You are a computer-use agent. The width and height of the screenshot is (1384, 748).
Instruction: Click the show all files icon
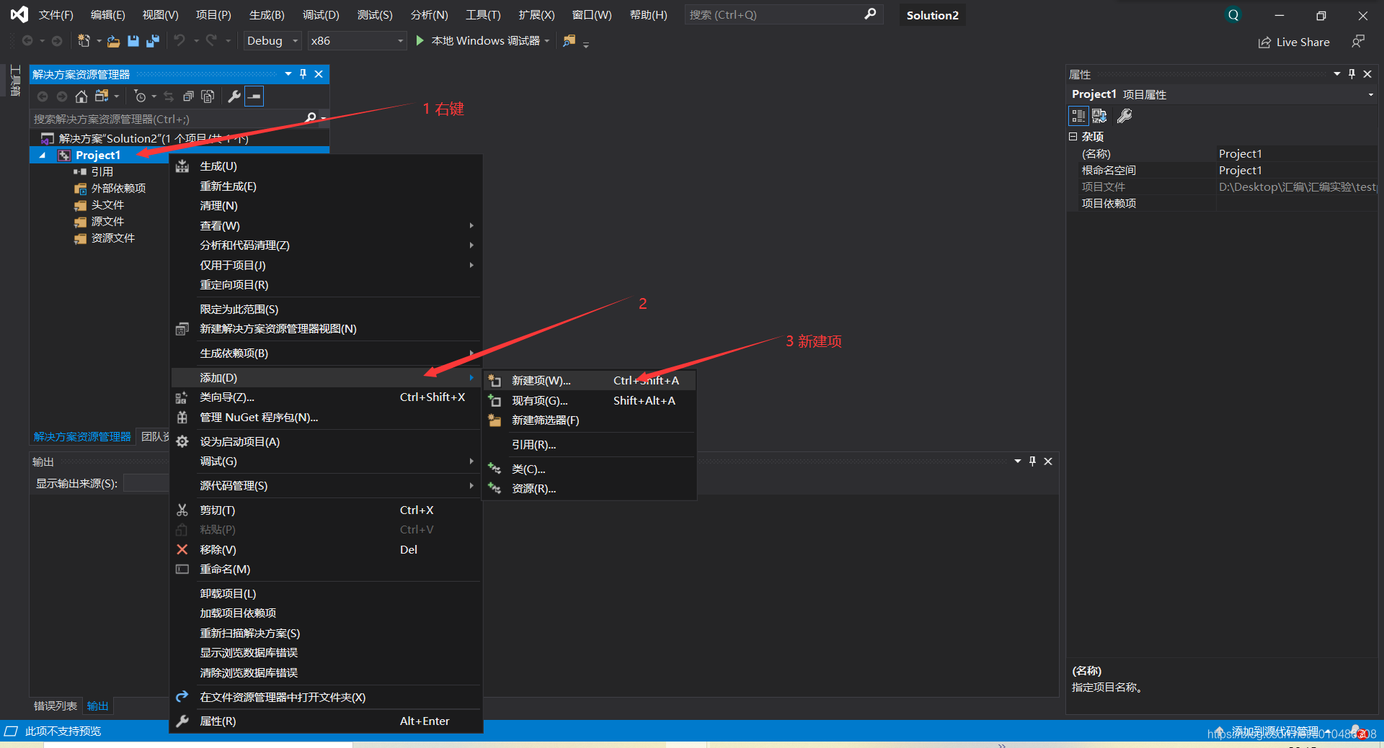[208, 96]
